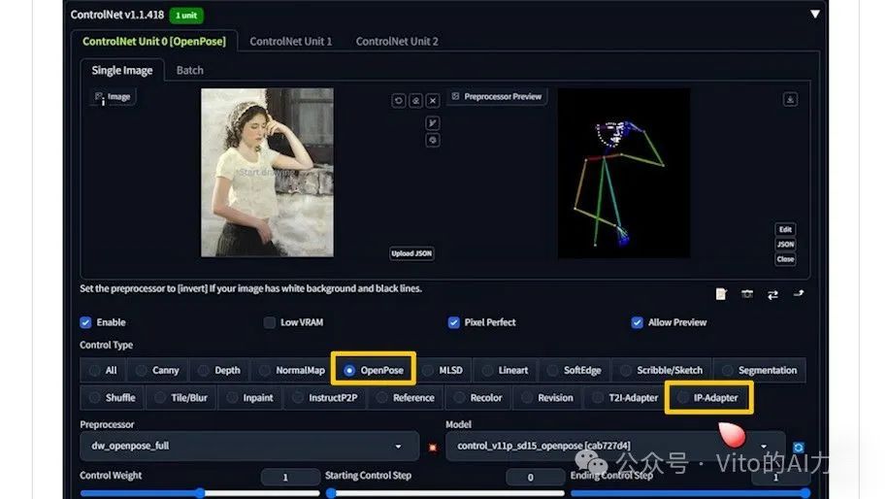This screenshot has height=499, width=887.
Task: Click the undo icon above the input image
Action: click(x=398, y=101)
